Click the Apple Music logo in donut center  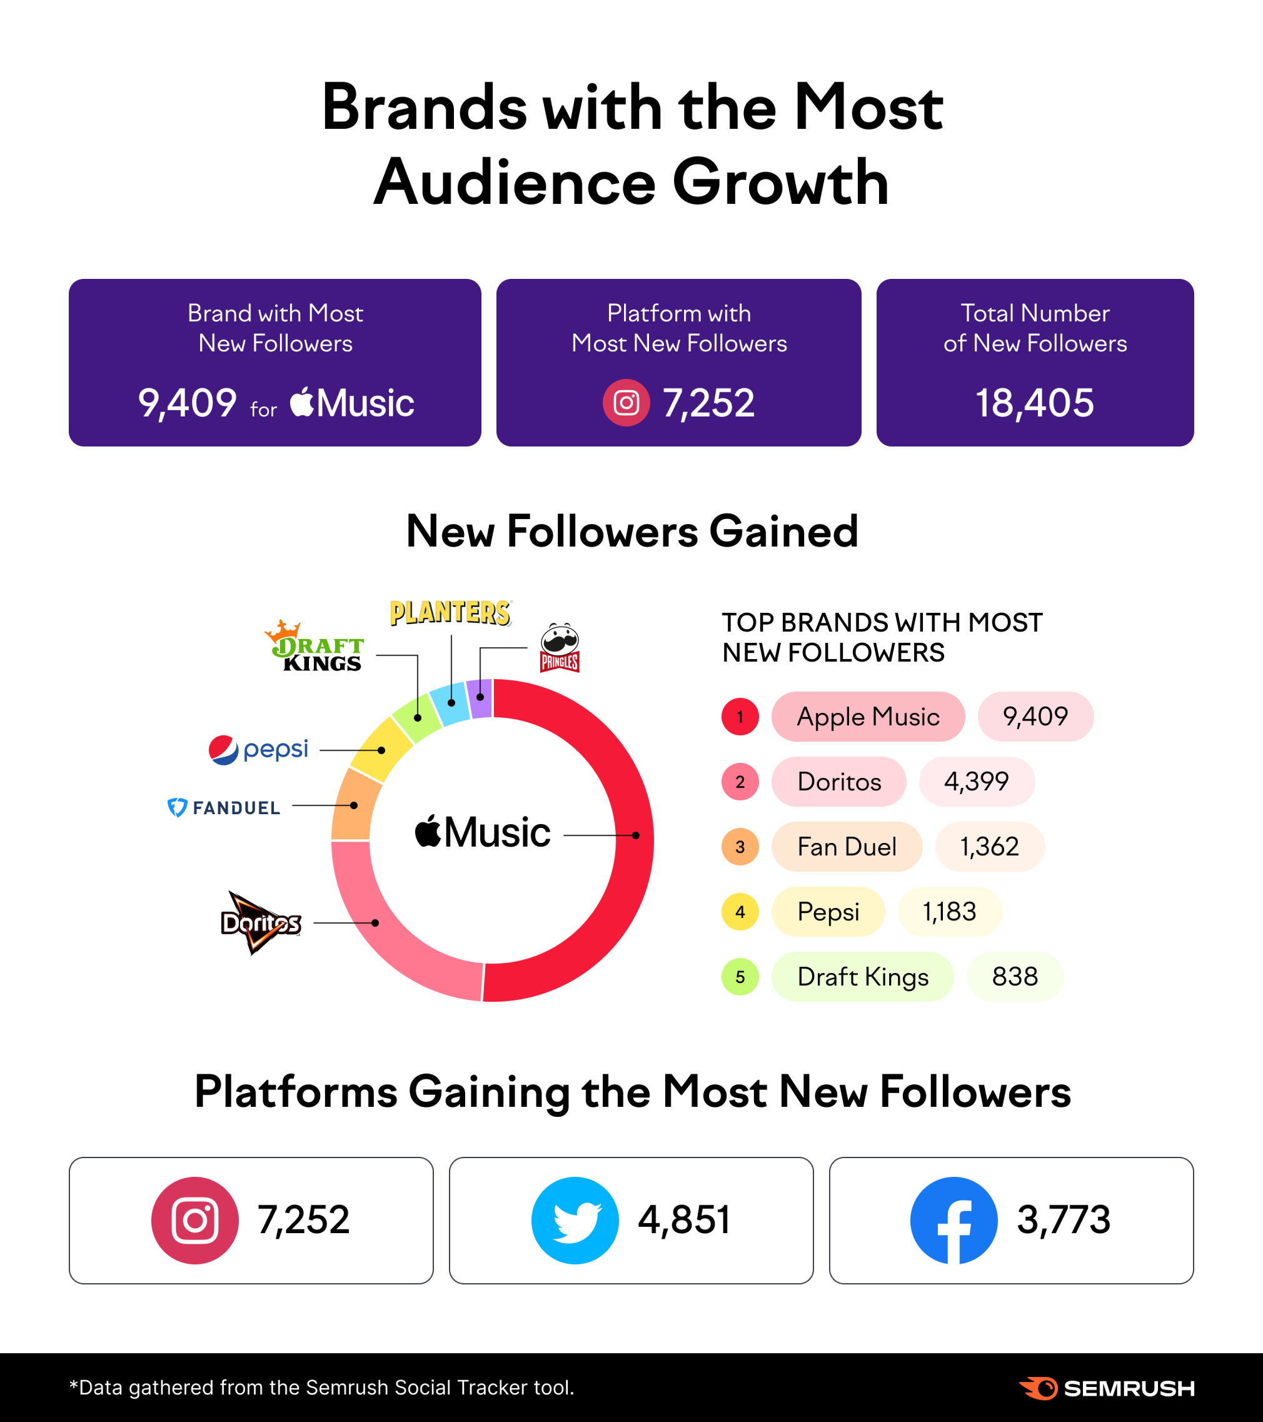(x=482, y=831)
